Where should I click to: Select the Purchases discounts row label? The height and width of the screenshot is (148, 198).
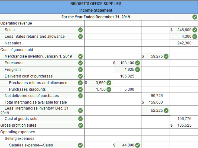tap(27, 89)
